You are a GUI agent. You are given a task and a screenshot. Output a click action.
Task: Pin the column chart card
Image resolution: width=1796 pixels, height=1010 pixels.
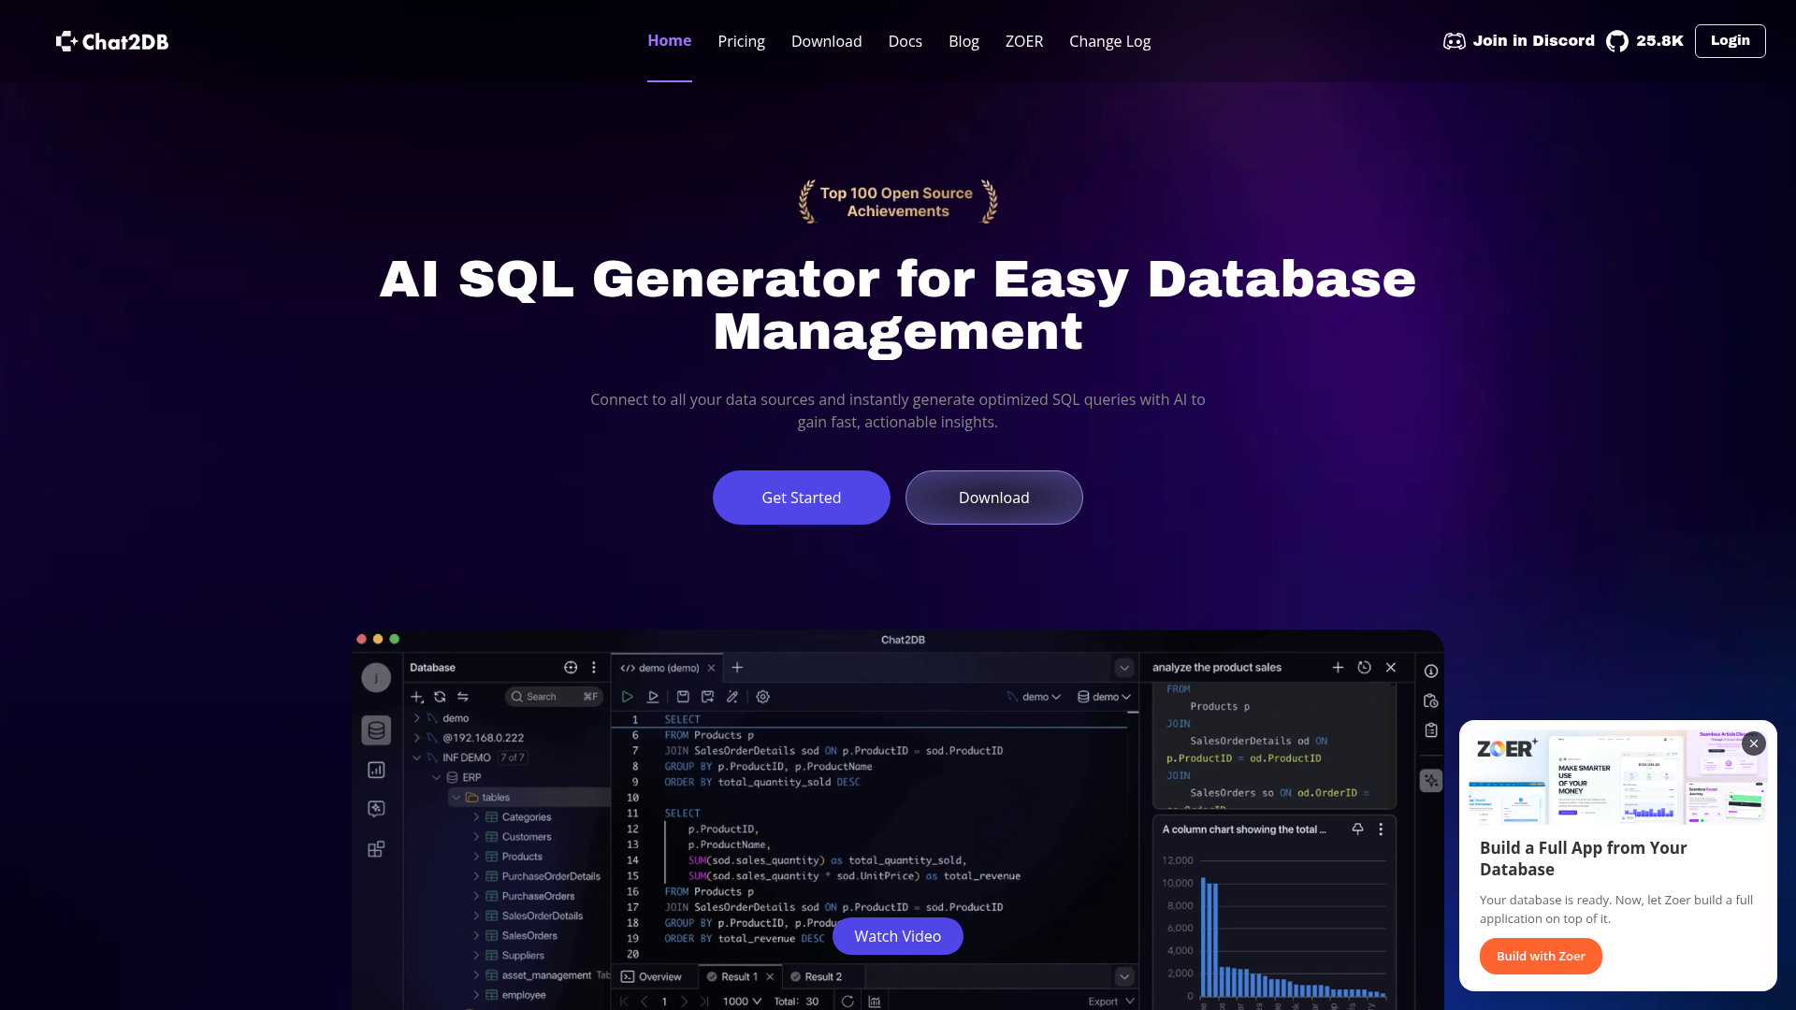[1357, 829]
